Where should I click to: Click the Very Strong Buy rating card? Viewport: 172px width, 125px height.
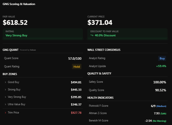(43, 34)
